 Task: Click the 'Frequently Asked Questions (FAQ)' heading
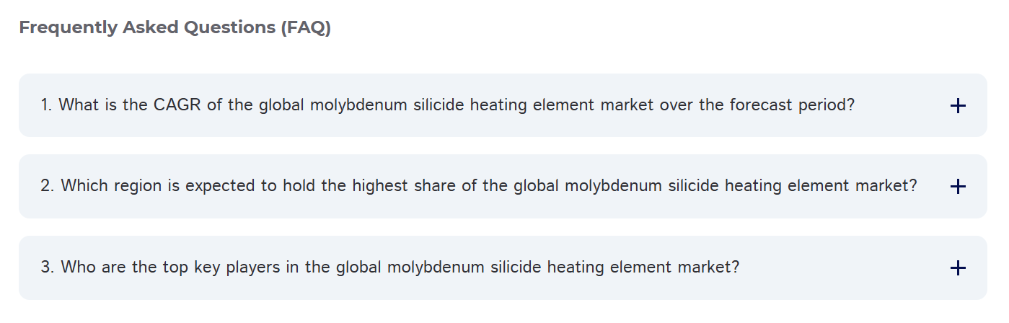click(x=175, y=28)
